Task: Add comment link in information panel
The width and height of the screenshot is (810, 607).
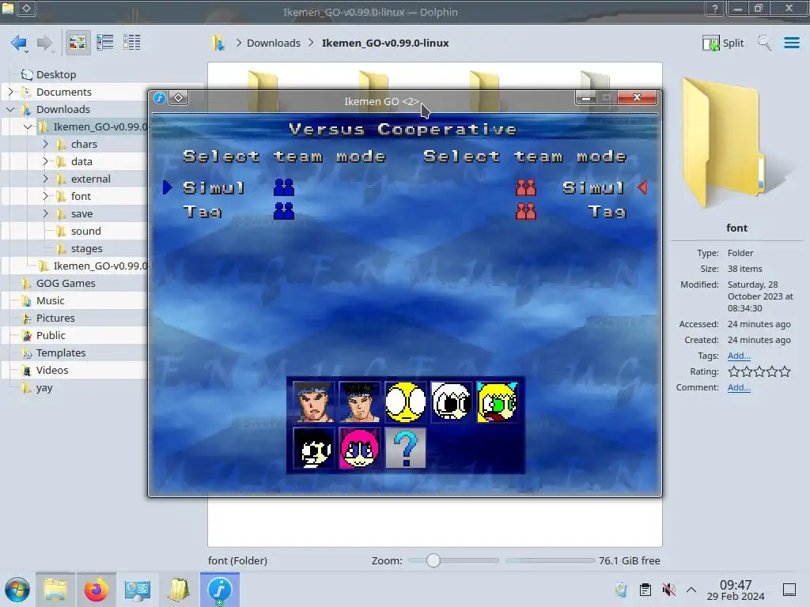Action: click(739, 387)
